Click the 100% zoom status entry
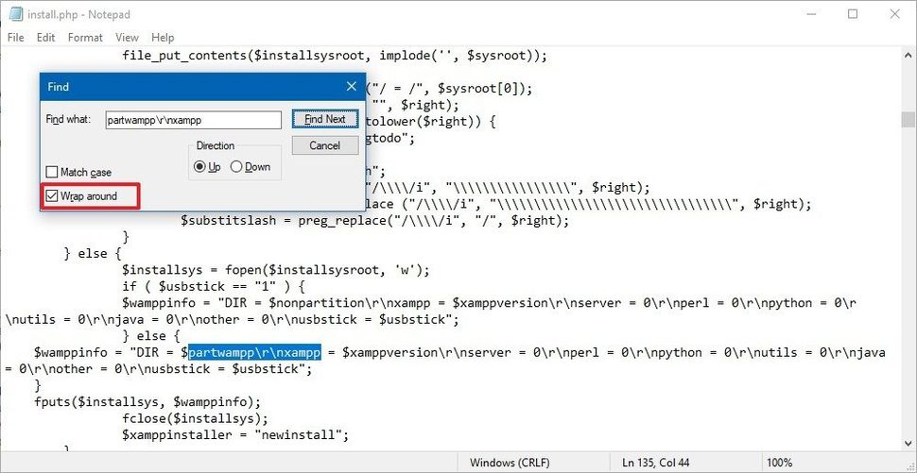The image size is (917, 473). click(x=780, y=463)
